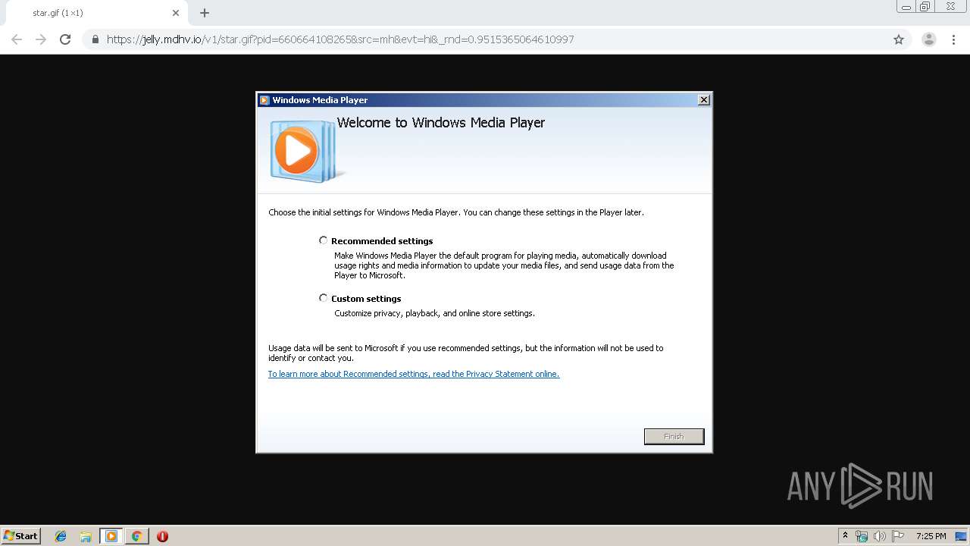Viewport: 970px width, 546px height.
Task: Show hidden tray icons arrow
Action: click(x=846, y=536)
